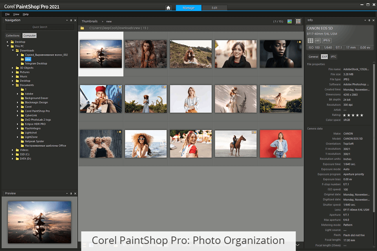Image resolution: width=377 pixels, height=251 pixels.
Task: Click the JPEG format badge
Action: coord(326,40)
